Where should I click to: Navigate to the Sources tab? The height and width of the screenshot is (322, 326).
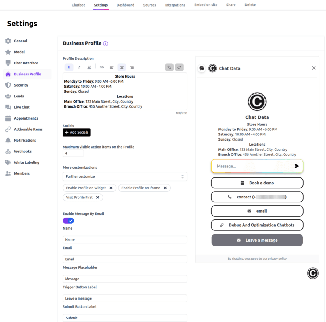pos(149,5)
